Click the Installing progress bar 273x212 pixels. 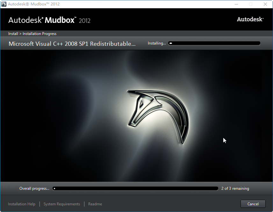(x=214, y=43)
